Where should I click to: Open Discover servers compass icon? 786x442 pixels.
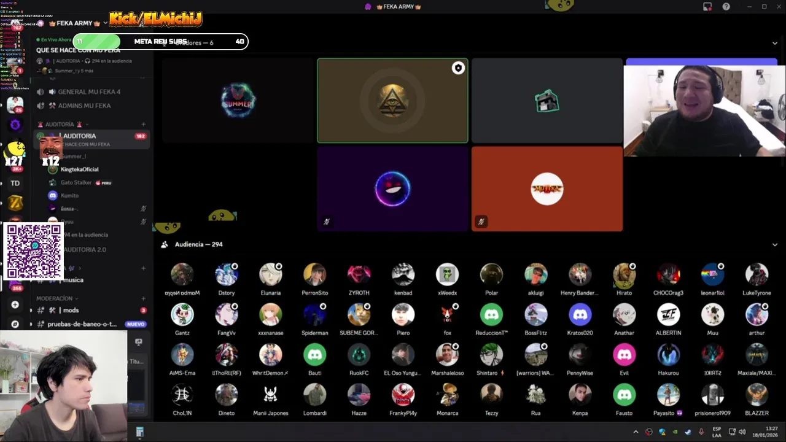15,324
